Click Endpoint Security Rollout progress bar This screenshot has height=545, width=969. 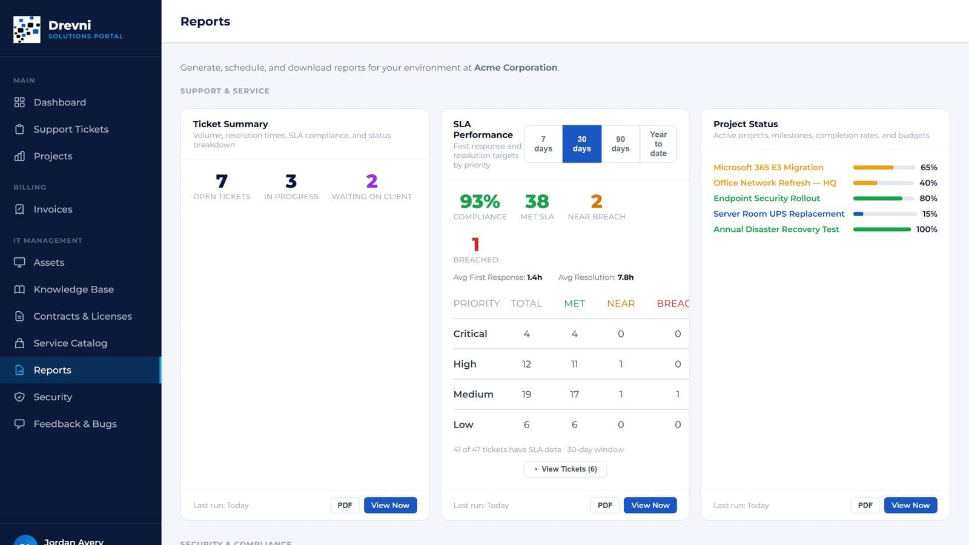[884, 199]
